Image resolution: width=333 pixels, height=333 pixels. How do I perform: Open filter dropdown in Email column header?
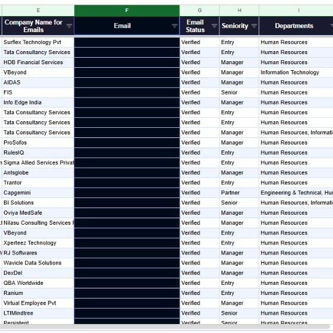click(175, 26)
